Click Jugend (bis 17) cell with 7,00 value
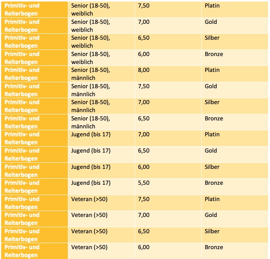Screen dimensions: 270x259 [91, 135]
